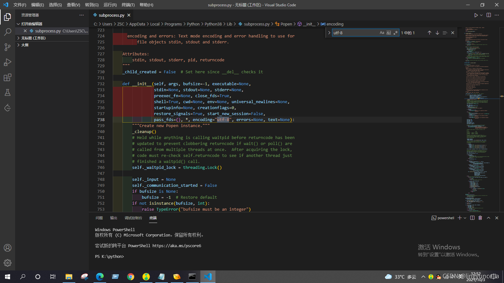Toggle Use Regular Expression in find widget
The height and width of the screenshot is (283, 504).
(396, 33)
